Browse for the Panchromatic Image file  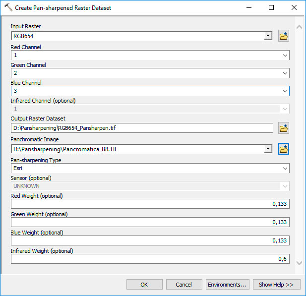[x=283, y=149]
